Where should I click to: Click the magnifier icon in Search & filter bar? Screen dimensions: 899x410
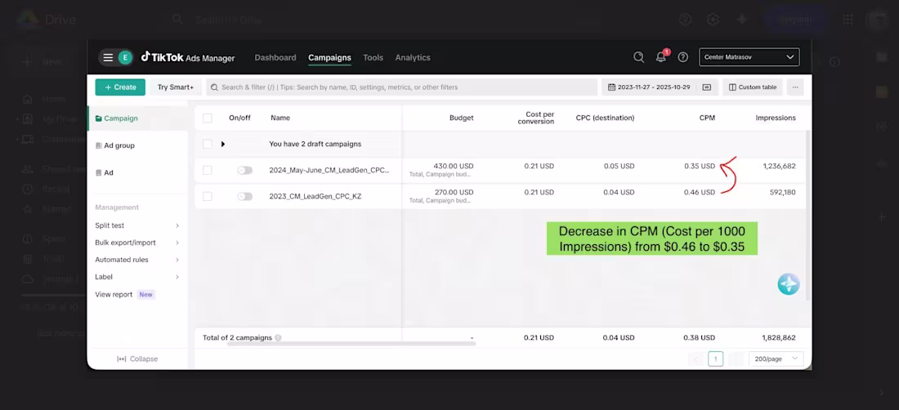pos(214,87)
